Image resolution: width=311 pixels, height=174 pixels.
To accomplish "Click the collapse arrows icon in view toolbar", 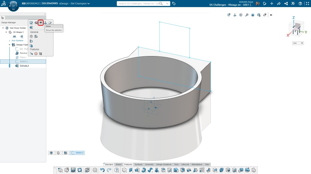I will (271, 15).
